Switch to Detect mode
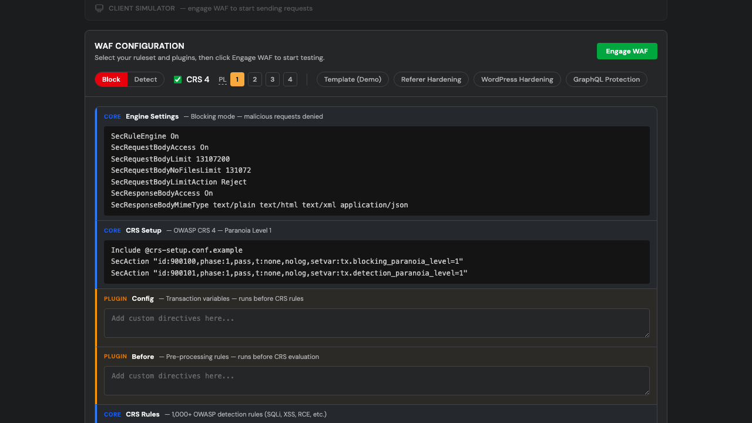The height and width of the screenshot is (423, 752). coord(146,79)
